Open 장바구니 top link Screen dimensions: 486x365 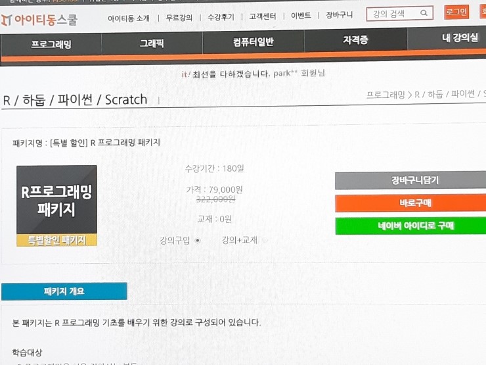339,14
